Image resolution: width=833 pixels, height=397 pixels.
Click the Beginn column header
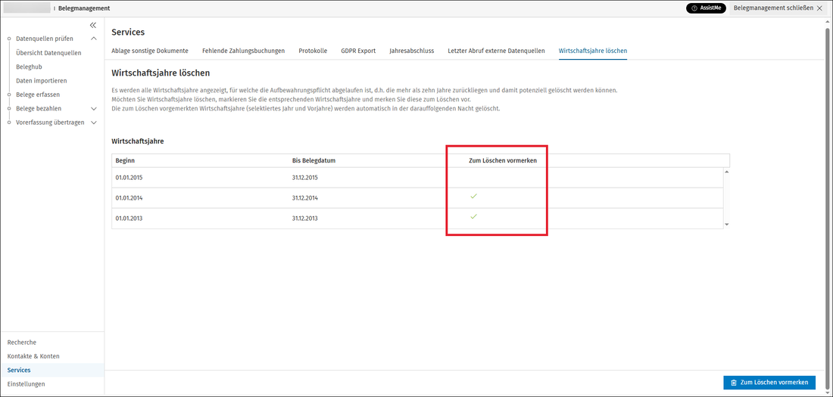(x=126, y=160)
